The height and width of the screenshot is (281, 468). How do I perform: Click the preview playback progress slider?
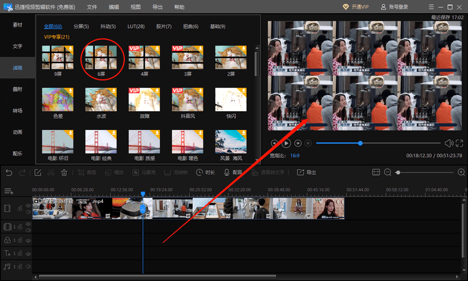pos(378,144)
